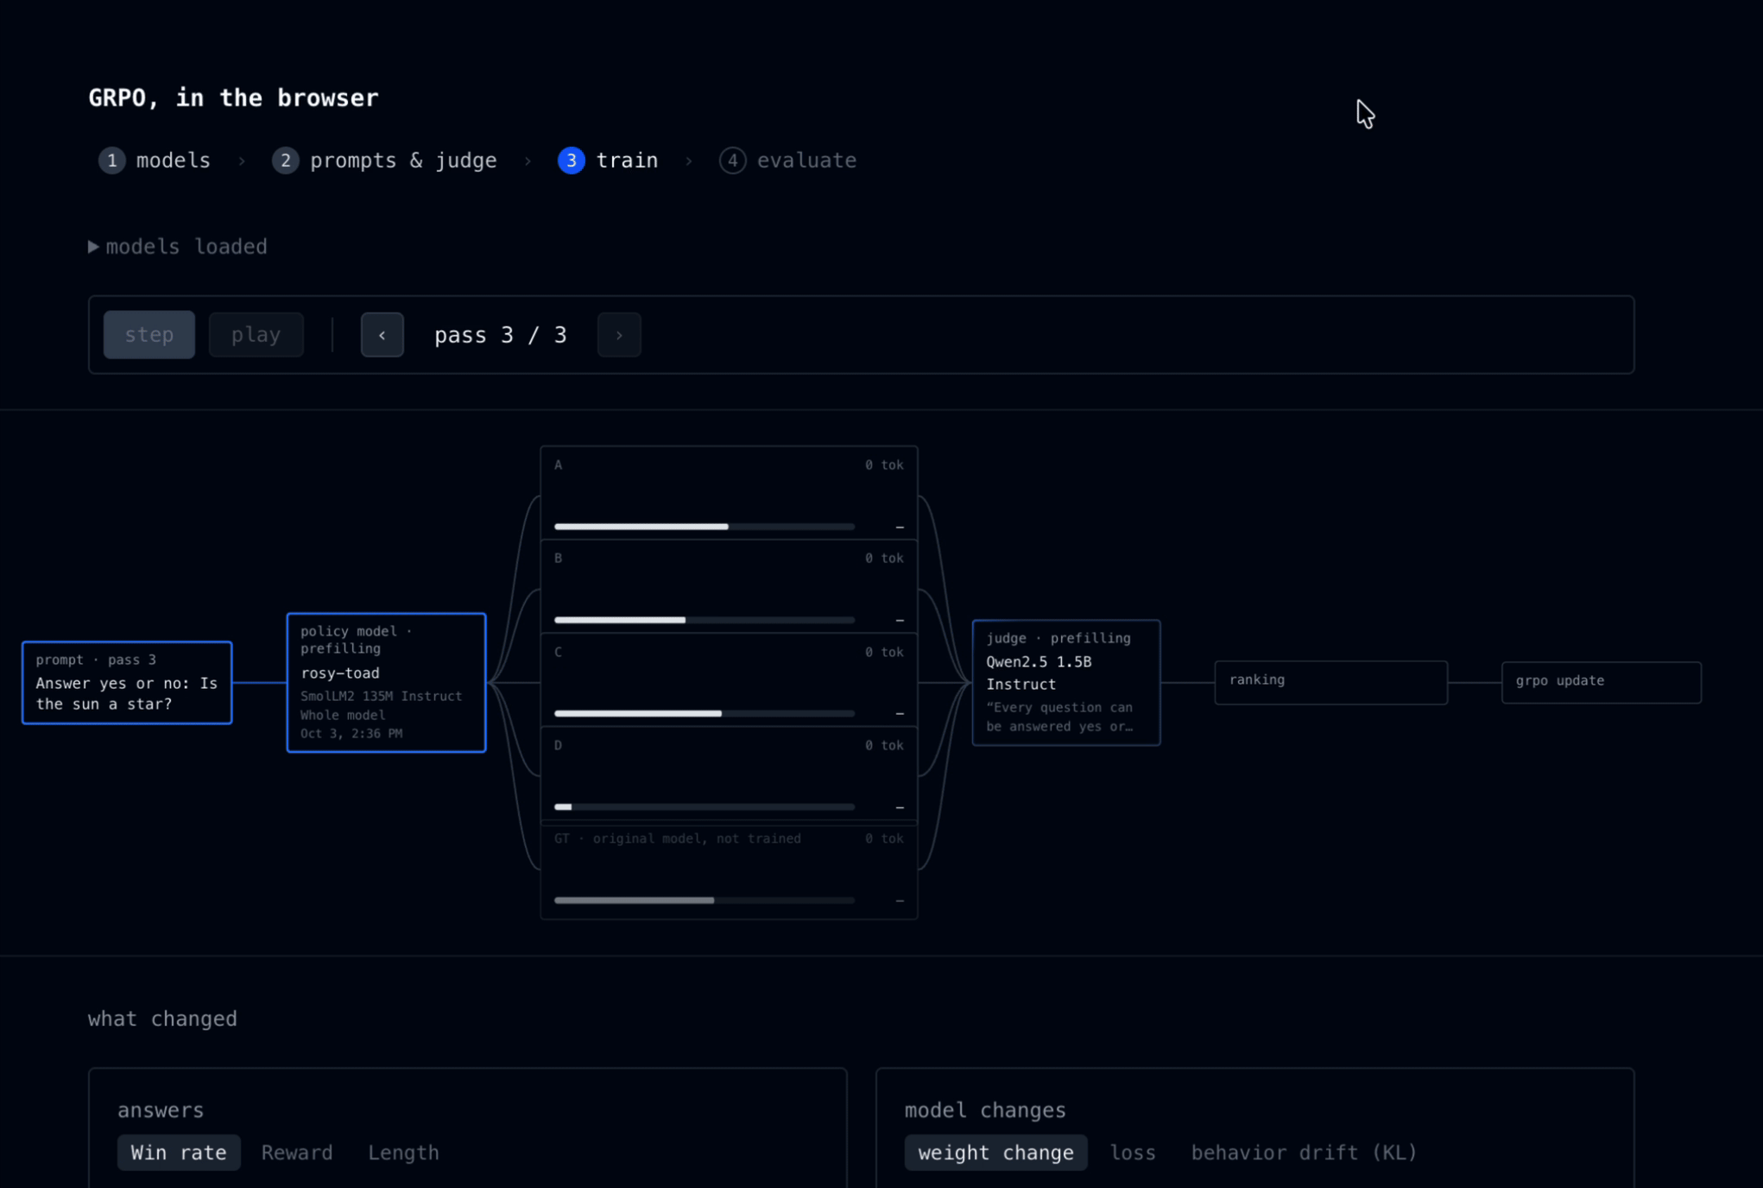Click progress bar of answer A
1763x1188 pixels.
point(705,527)
